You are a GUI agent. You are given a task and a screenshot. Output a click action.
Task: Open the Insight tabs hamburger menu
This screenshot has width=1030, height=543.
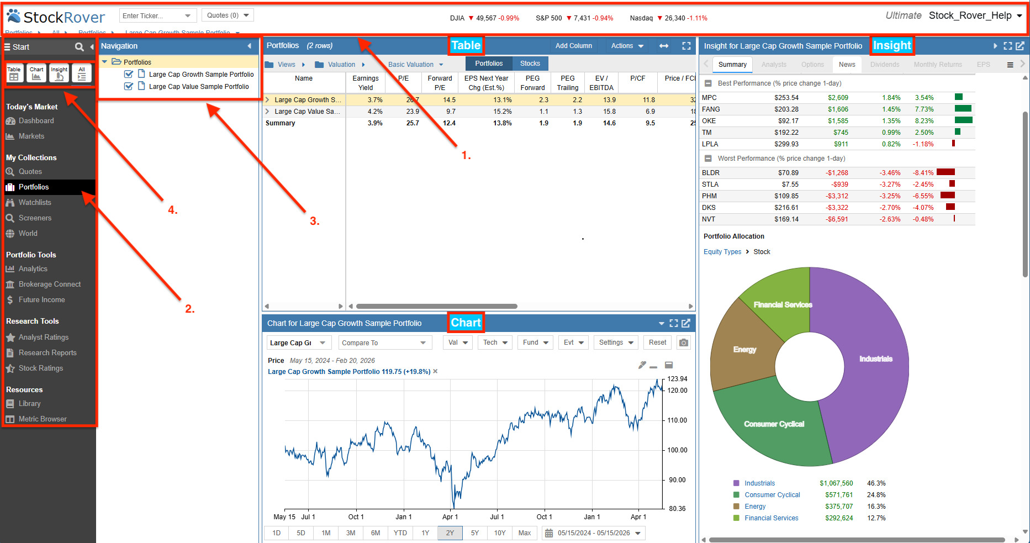pos(1010,65)
